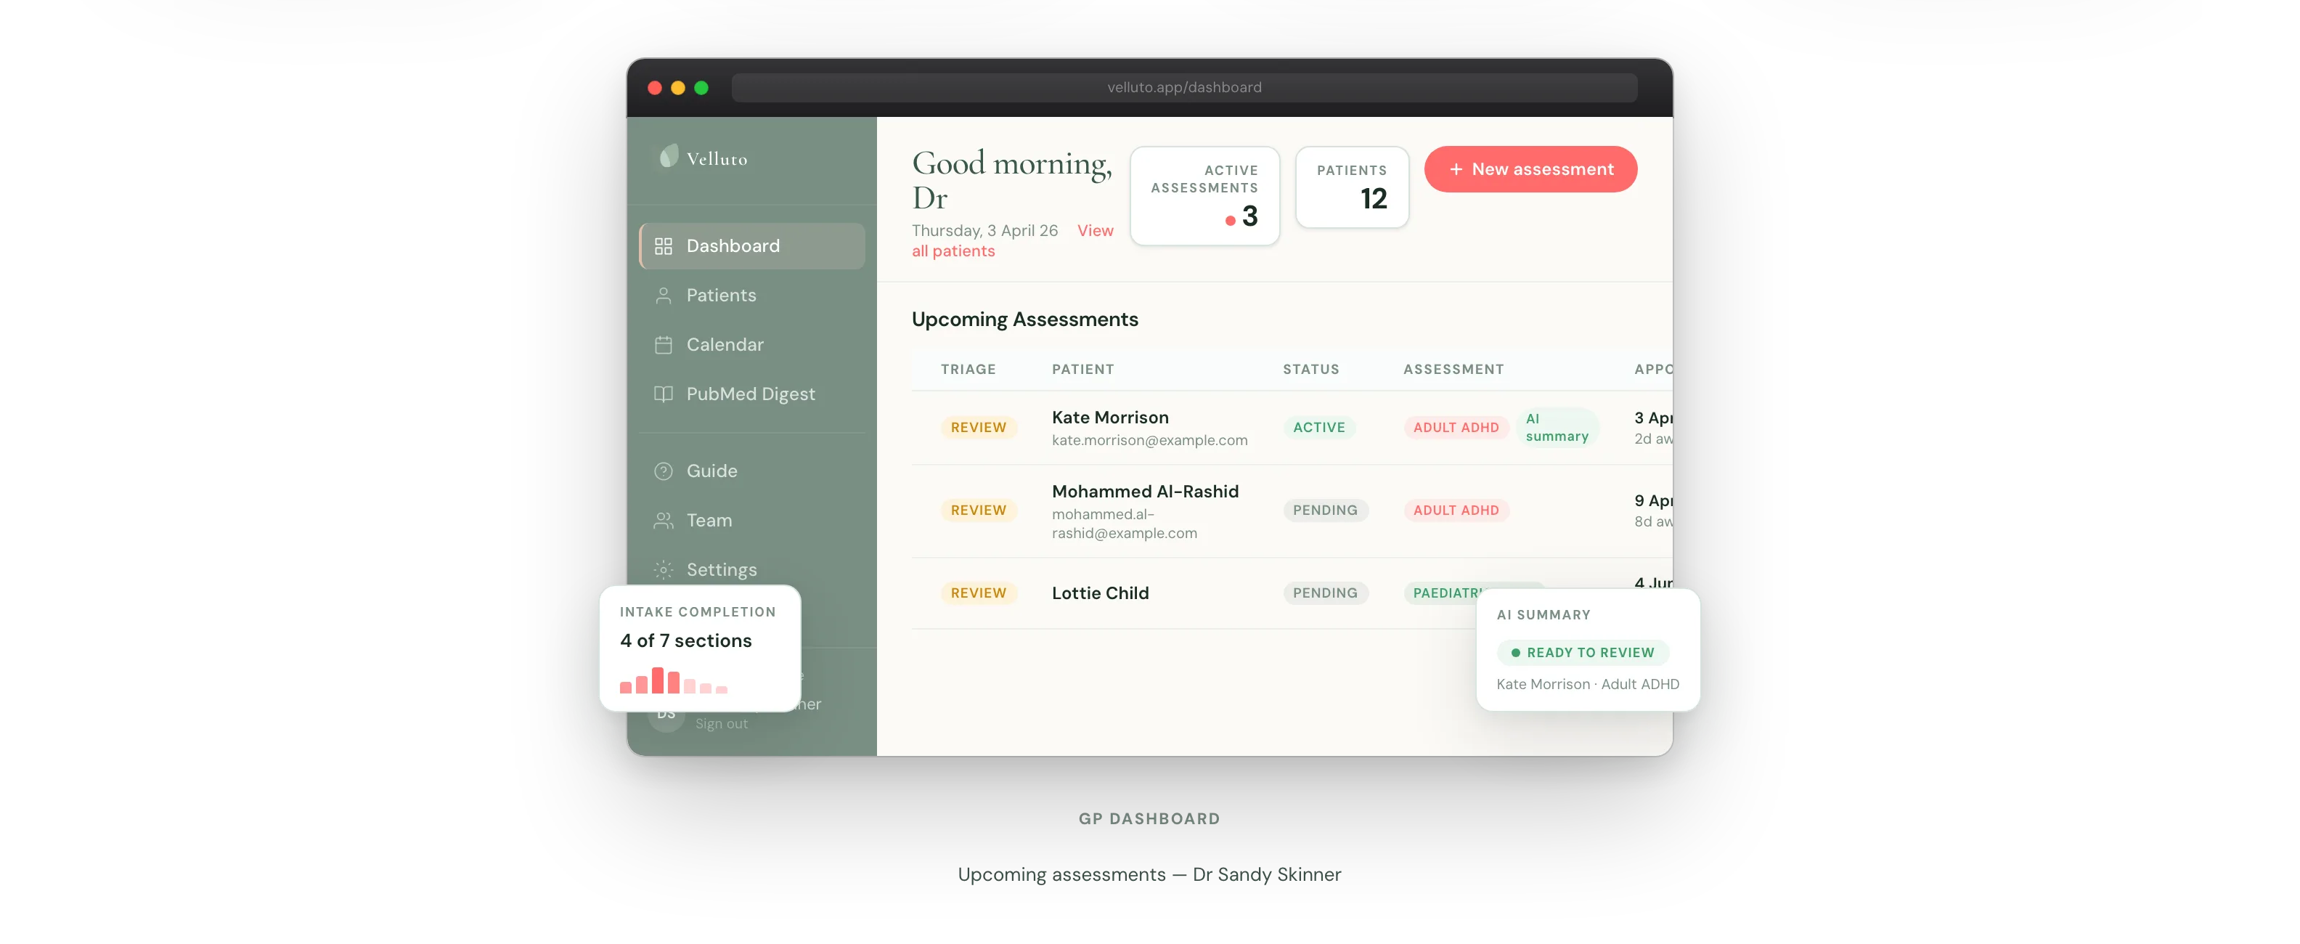Click PENDING status for Mohammed Al-Rashid

pyautogui.click(x=1325, y=510)
